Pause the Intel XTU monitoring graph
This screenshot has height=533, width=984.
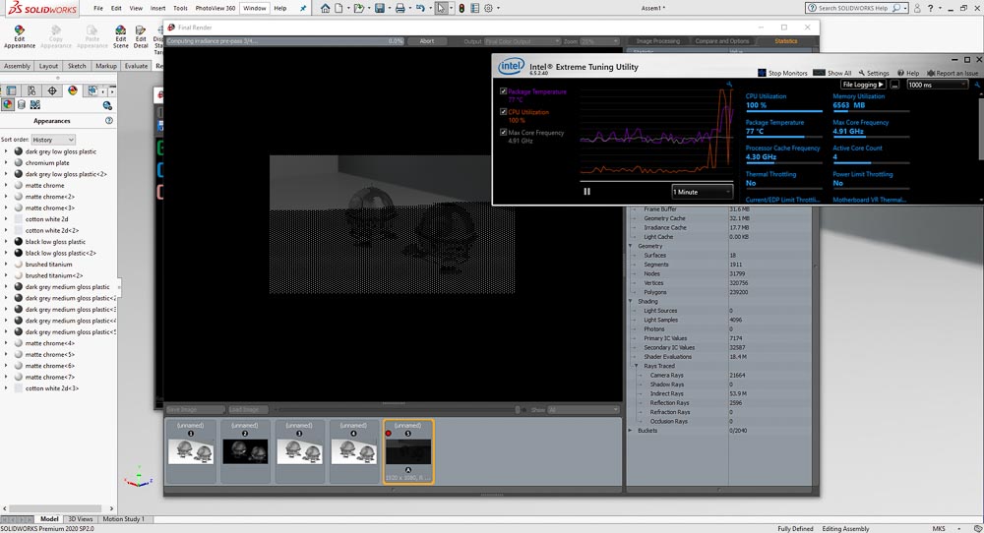587,192
